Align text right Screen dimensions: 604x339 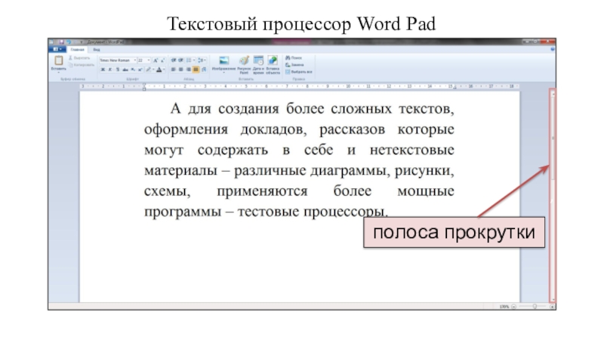pyautogui.click(x=188, y=69)
